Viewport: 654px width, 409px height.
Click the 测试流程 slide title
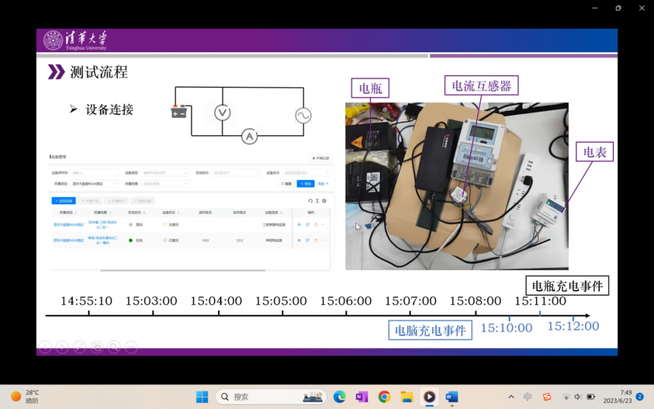point(99,72)
